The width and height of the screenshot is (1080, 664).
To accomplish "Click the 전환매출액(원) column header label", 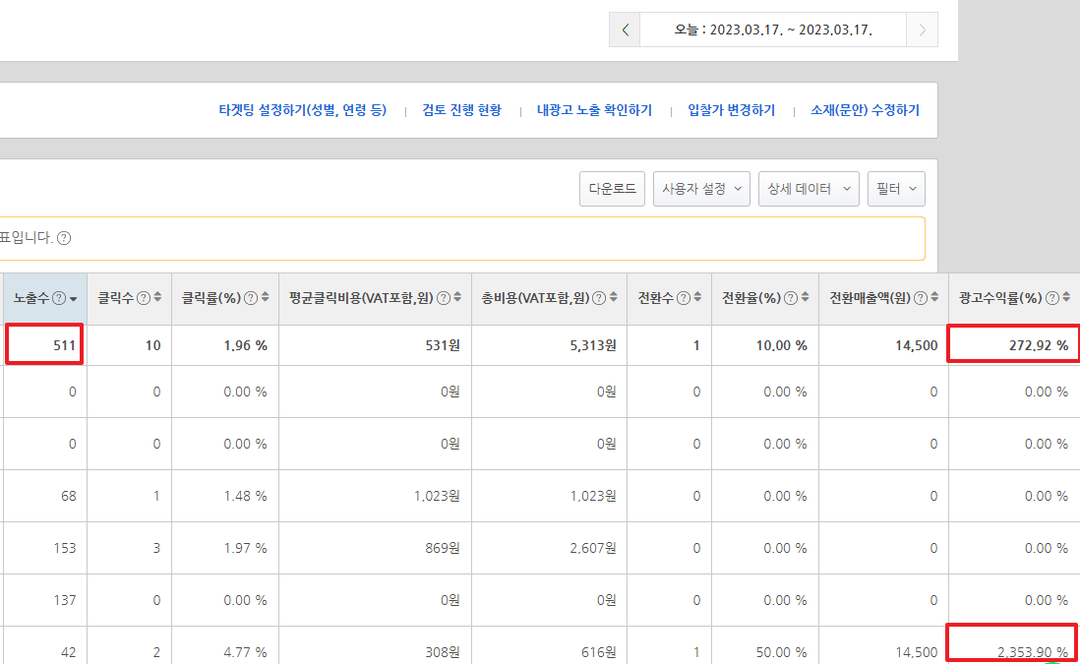I will 870,298.
